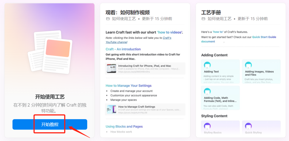Click the Adding Images, Videos page icon
The height and width of the screenshot is (141, 289).
(248, 65)
